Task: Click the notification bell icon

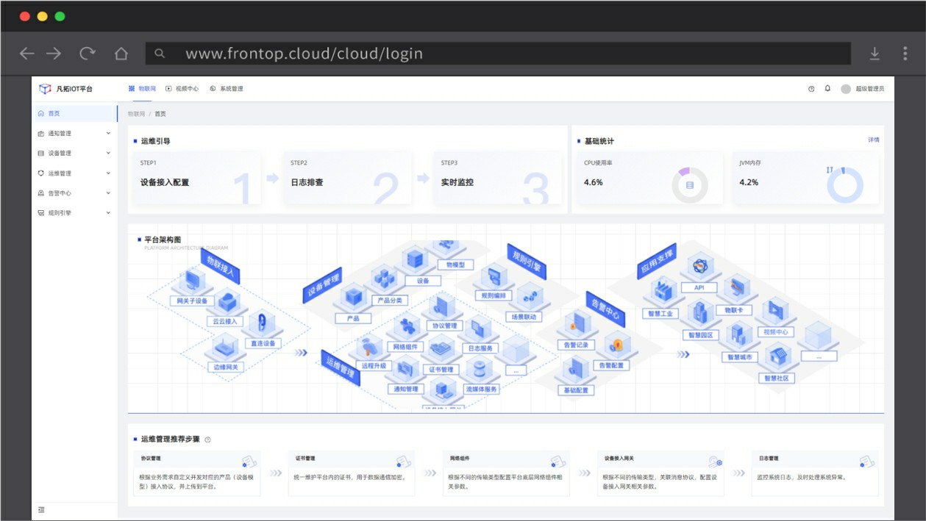Action: [x=827, y=88]
